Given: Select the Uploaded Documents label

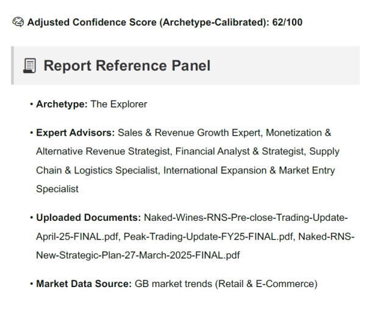Looking at the screenshot, I should pos(88,218).
